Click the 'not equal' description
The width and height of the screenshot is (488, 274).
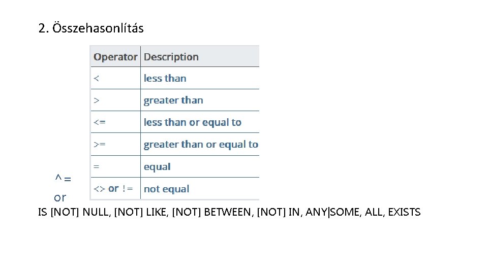coord(166,189)
